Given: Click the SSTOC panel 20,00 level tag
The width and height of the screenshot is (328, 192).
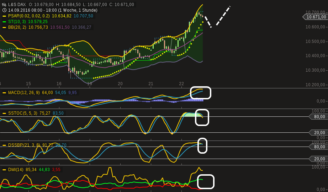Looking at the screenshot, I should click(x=318, y=132).
